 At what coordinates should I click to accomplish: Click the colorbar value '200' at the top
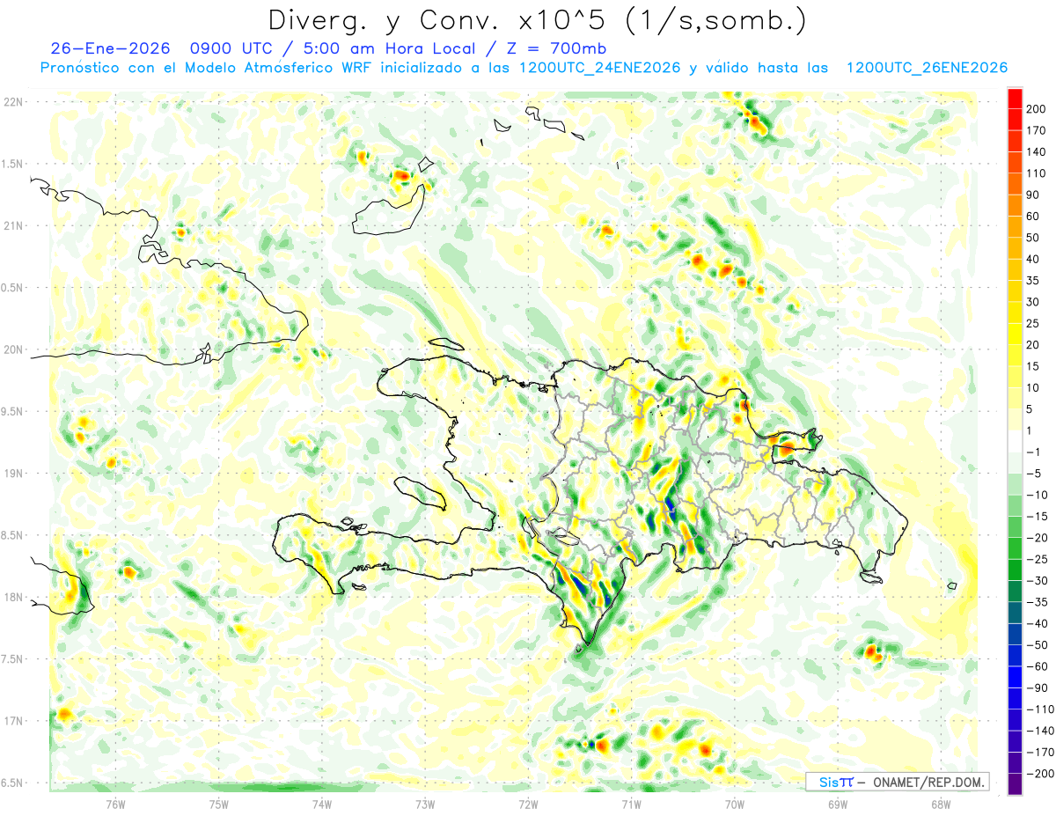[1036, 109]
